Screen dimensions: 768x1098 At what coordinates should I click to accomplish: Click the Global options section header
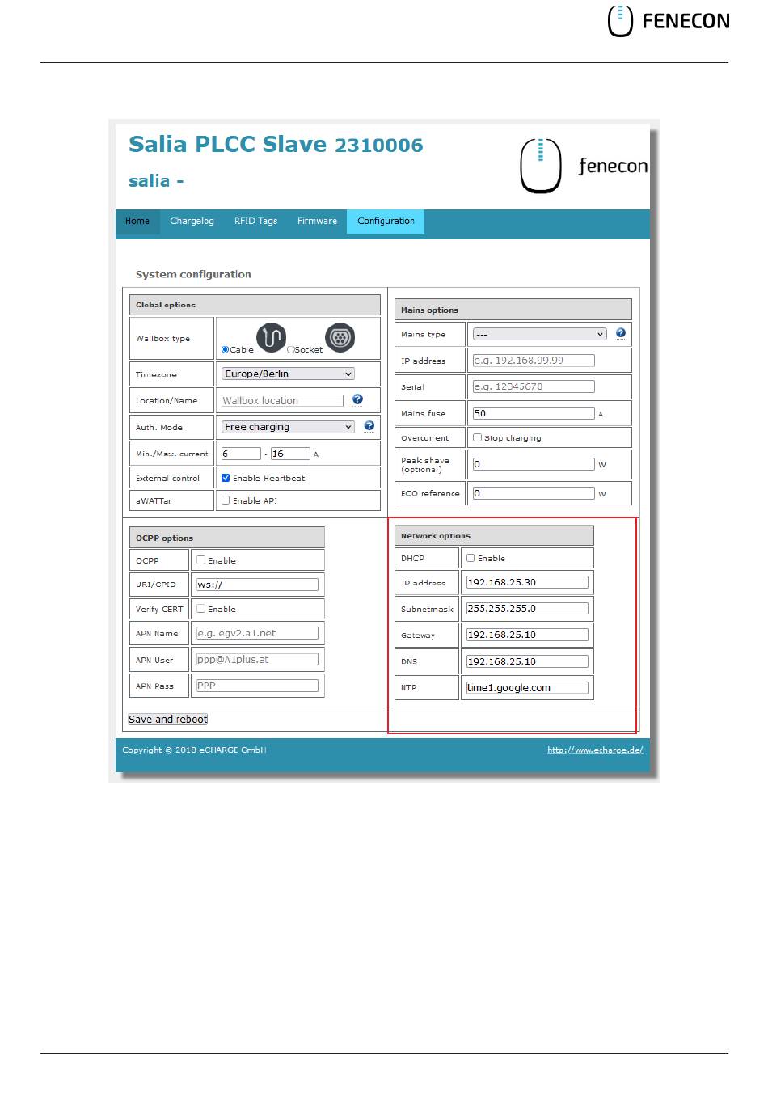click(255, 305)
